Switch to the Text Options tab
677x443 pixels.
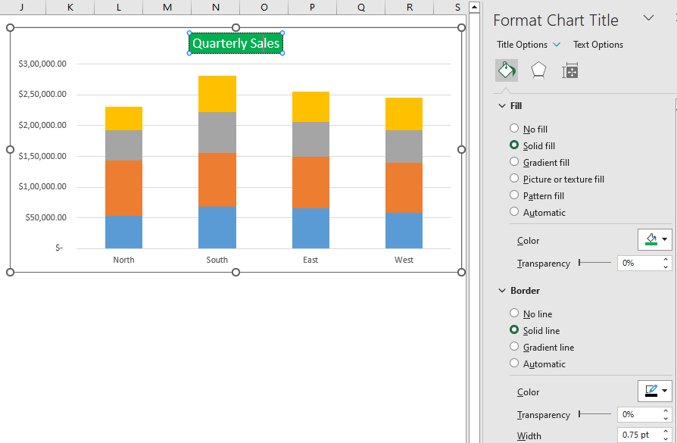597,45
